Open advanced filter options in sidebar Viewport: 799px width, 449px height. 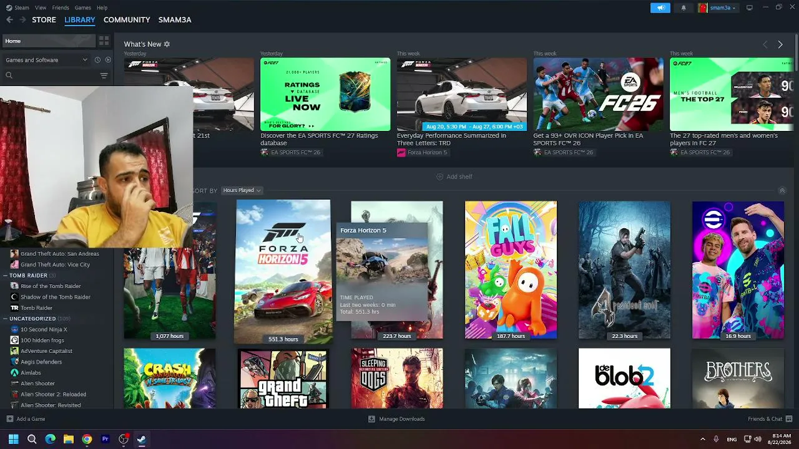pyautogui.click(x=104, y=75)
